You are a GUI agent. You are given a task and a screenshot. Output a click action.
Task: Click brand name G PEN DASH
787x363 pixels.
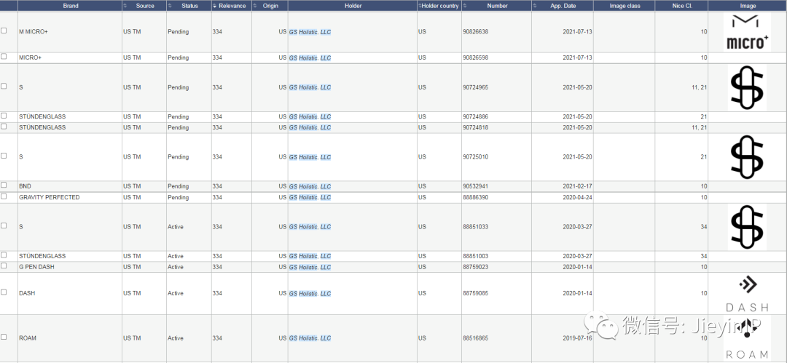[36, 267]
